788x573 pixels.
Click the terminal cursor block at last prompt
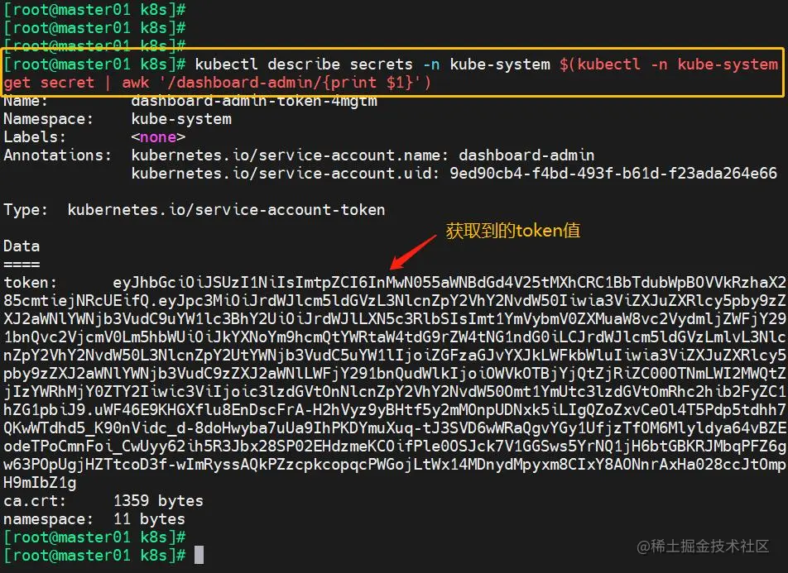click(x=199, y=555)
